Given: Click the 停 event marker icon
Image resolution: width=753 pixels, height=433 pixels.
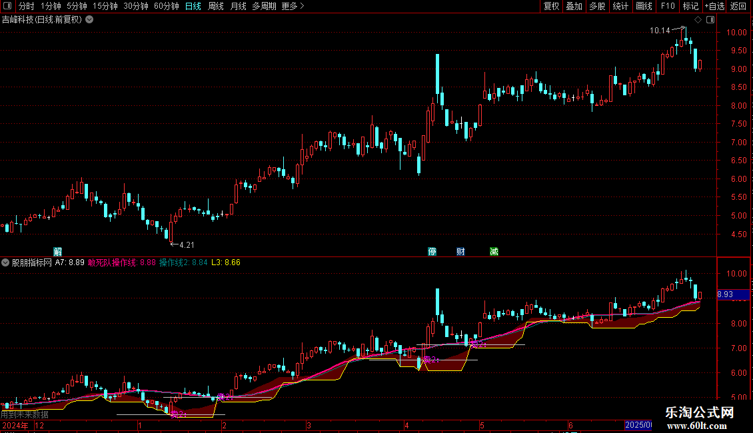Looking at the screenshot, I should 432,252.
